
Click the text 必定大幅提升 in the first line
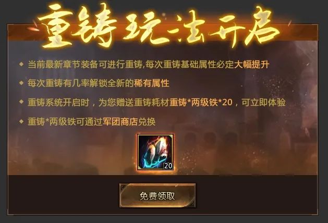point(242,65)
